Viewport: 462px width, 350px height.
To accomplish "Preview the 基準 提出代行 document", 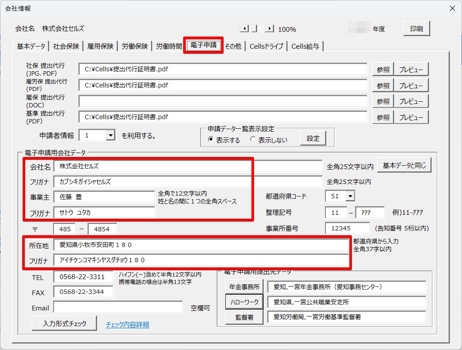I will point(412,117).
